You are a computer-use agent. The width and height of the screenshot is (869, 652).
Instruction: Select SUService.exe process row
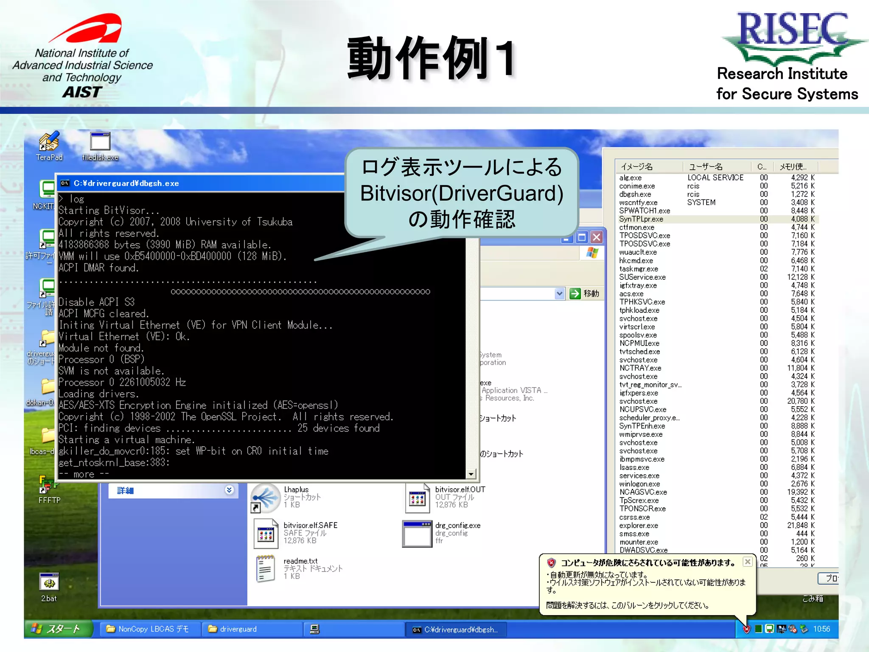tap(717, 277)
